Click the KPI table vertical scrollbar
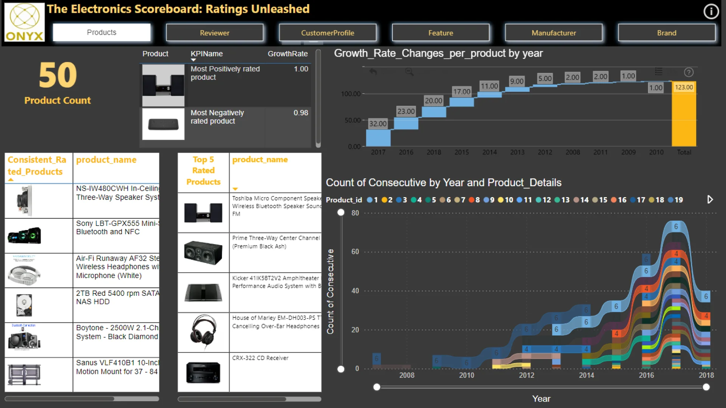The width and height of the screenshot is (726, 408). pos(318,99)
